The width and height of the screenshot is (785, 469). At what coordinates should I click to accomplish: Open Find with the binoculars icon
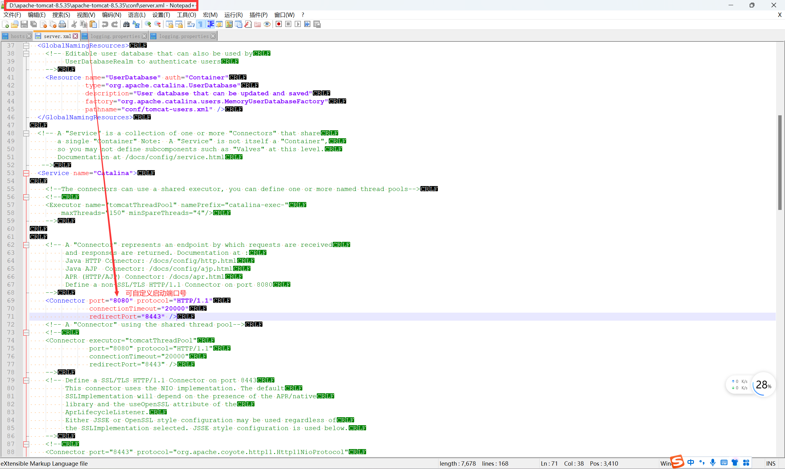point(126,24)
